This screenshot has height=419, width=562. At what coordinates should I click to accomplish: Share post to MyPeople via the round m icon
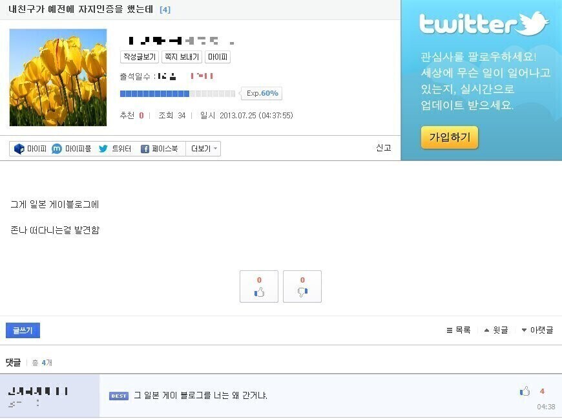pos(57,149)
